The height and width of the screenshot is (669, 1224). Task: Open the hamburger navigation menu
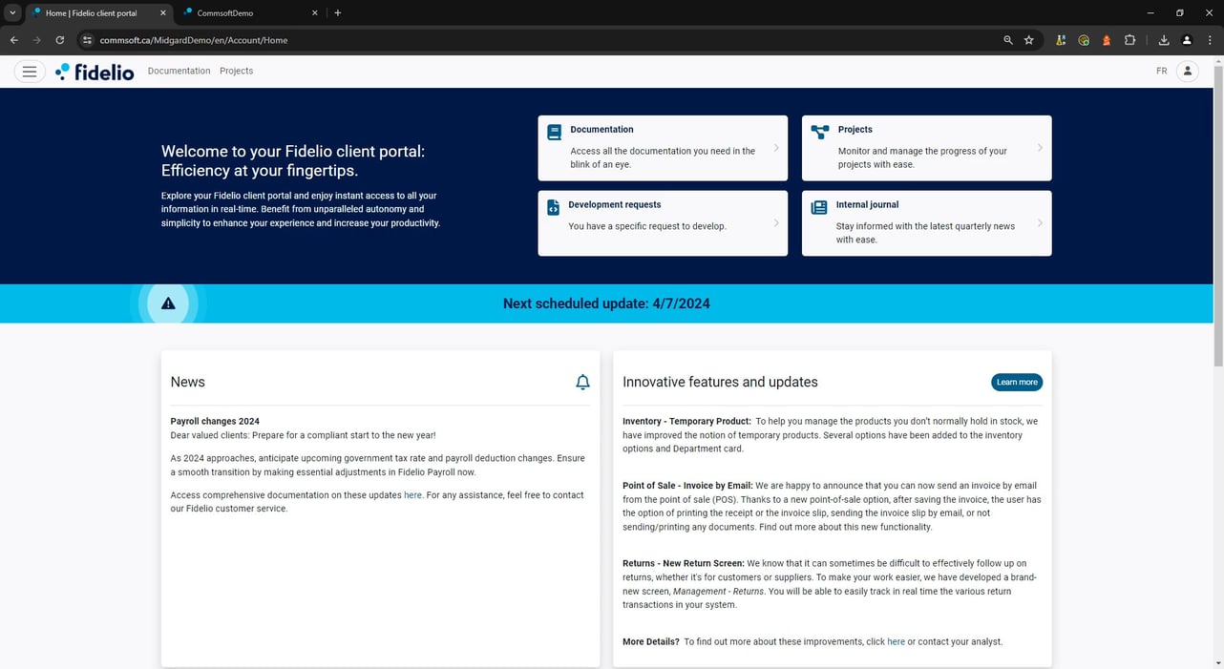pos(30,72)
